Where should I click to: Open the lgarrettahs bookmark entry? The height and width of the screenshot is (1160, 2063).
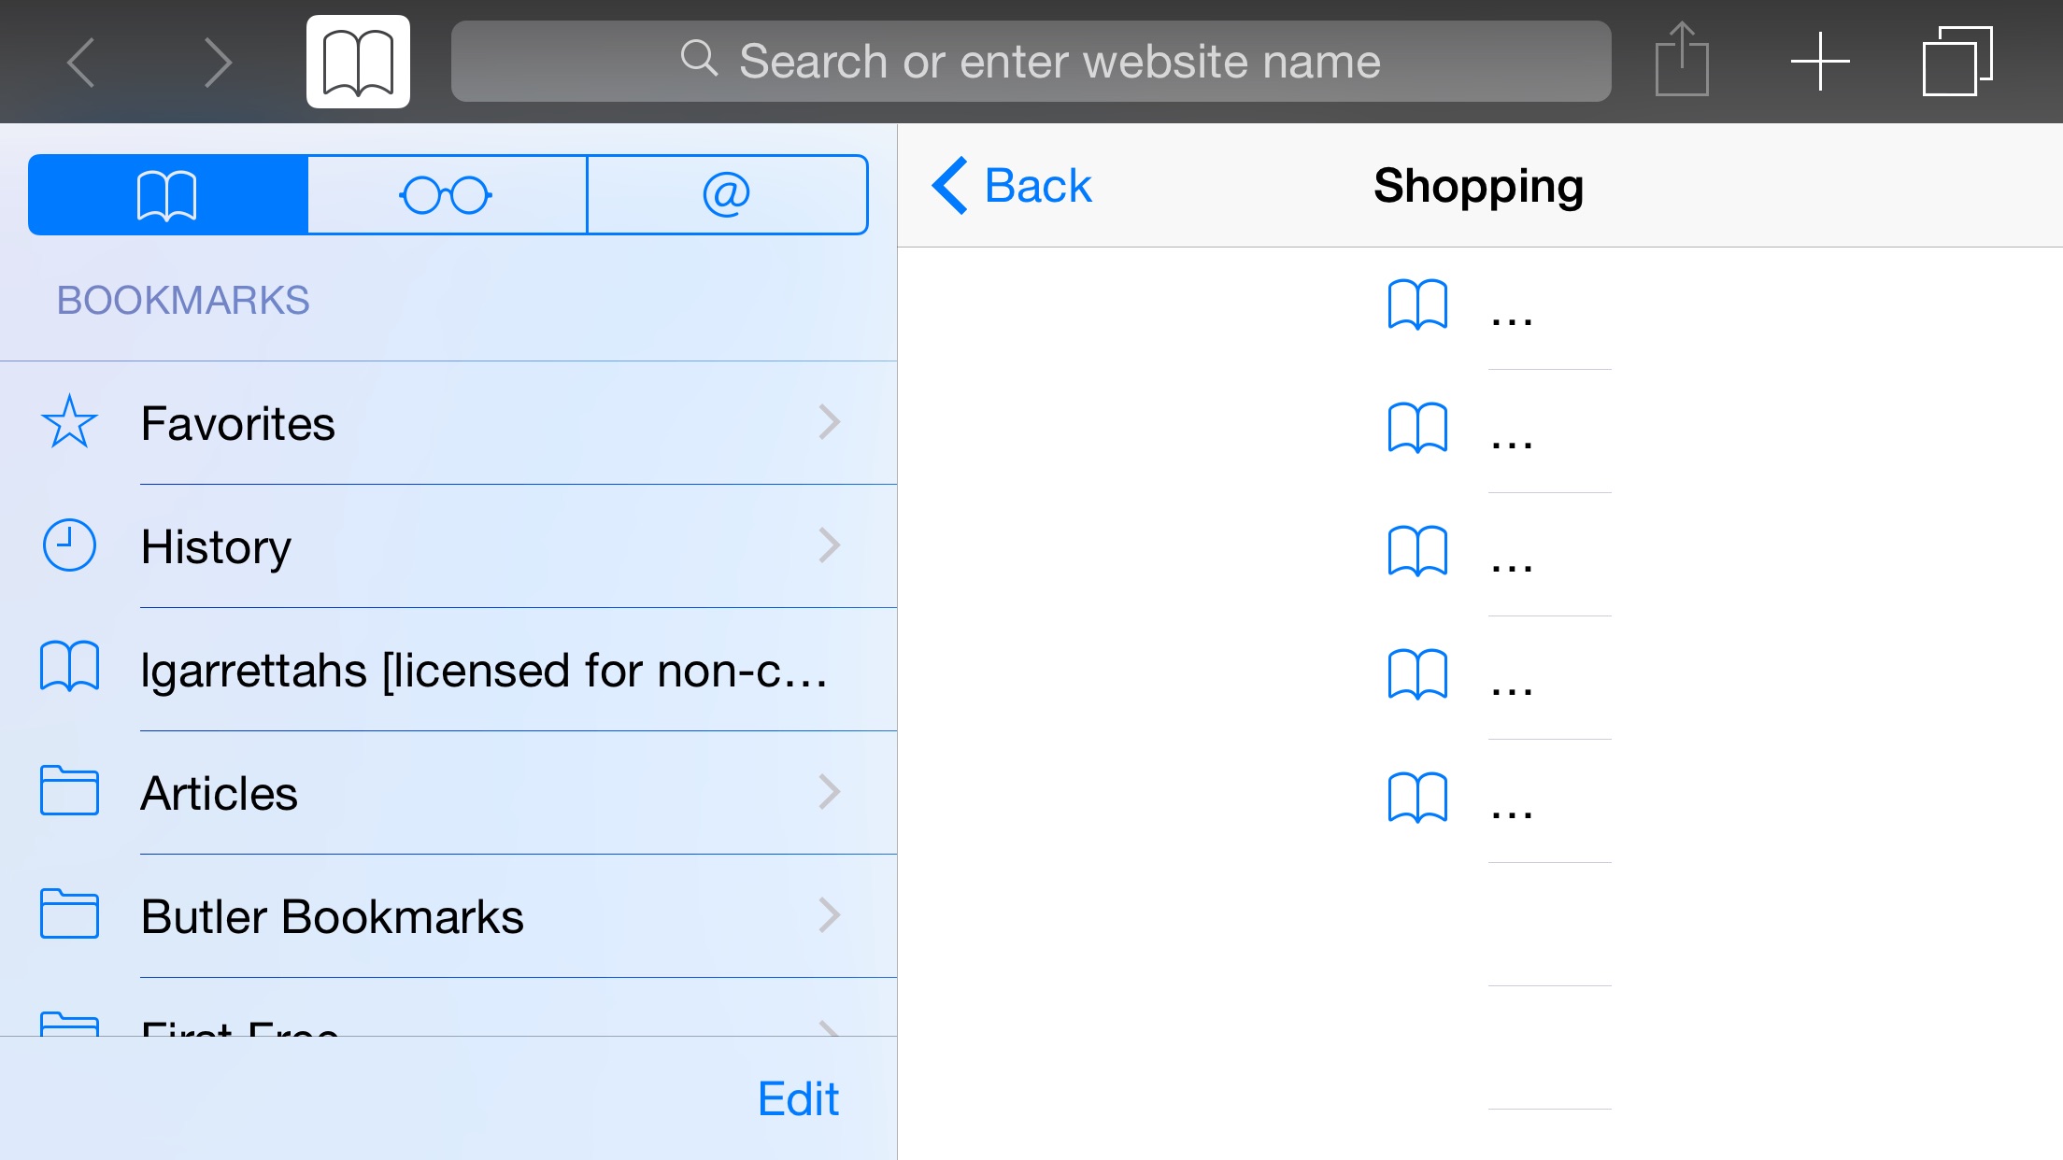pos(448,670)
